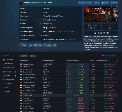This screenshot has width=122, height=112.
Task: Sort by Lowest Recorded Price column arrows
Action: 118,61
